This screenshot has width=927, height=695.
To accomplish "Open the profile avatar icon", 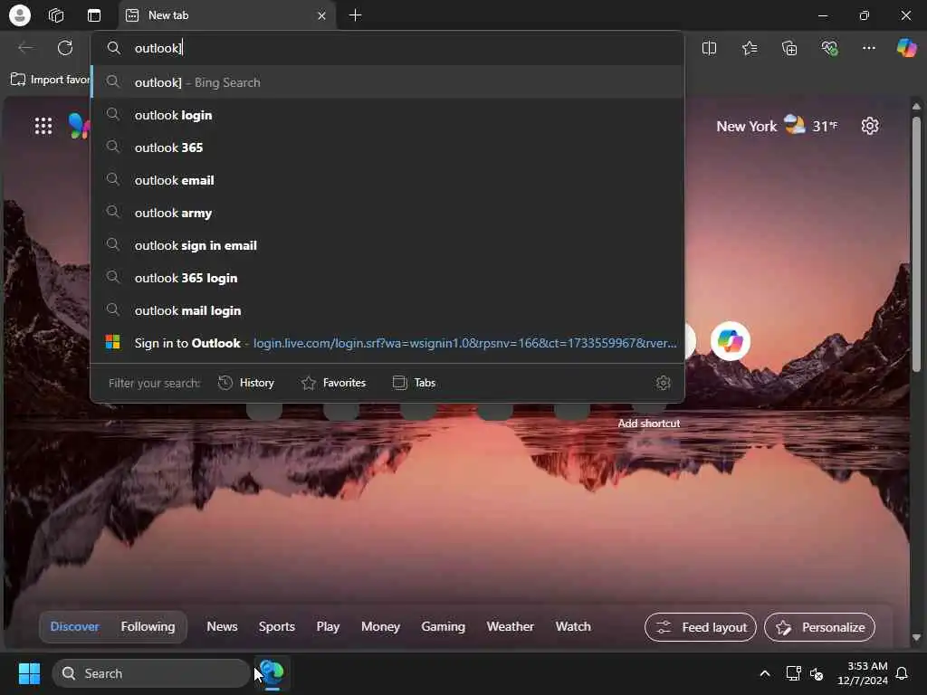I will tap(20, 15).
